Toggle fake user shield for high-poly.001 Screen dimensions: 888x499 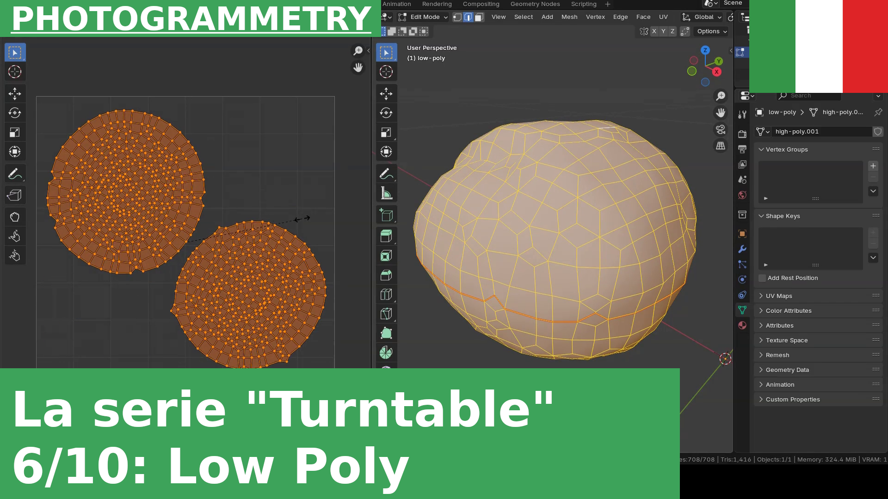pyautogui.click(x=878, y=132)
